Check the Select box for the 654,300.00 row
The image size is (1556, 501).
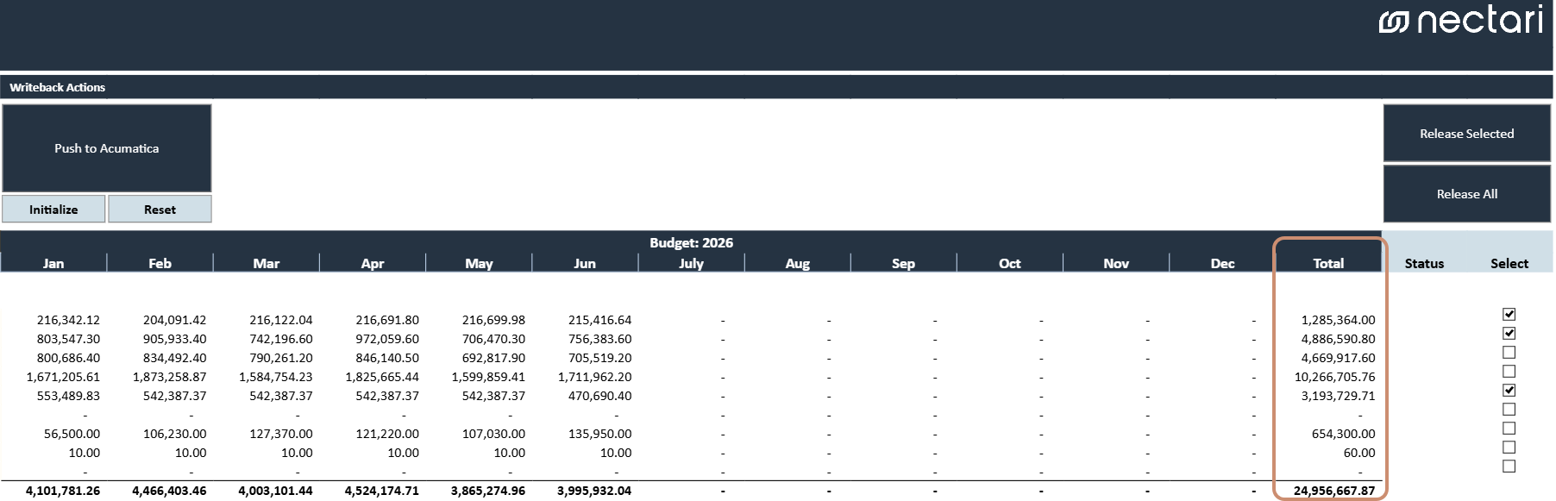tap(1509, 429)
